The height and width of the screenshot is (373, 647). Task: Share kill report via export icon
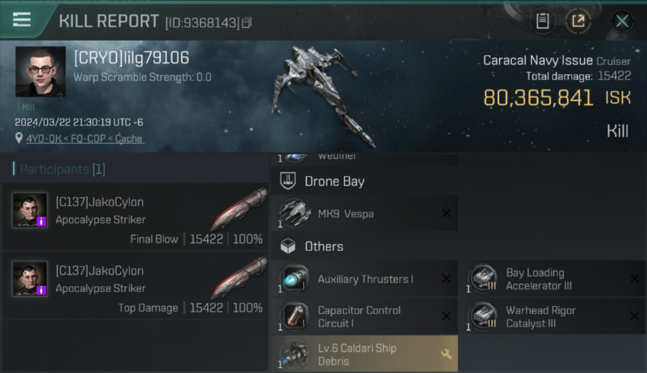(578, 21)
